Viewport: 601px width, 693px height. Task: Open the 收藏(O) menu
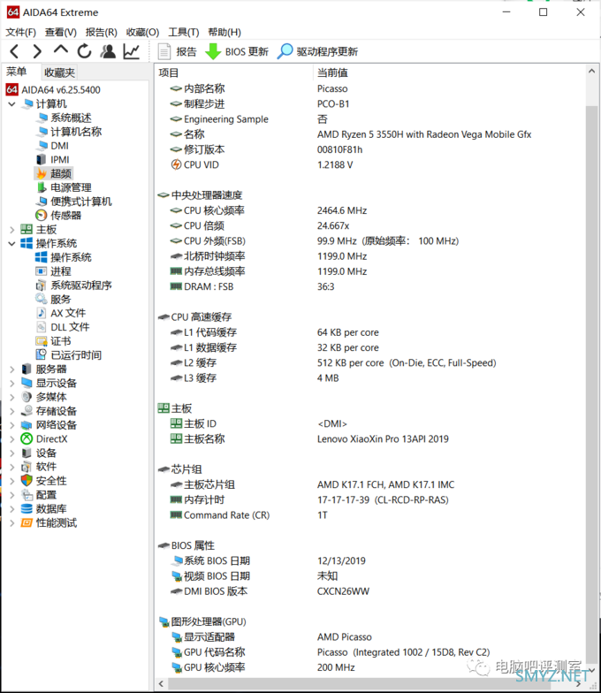pos(142,32)
